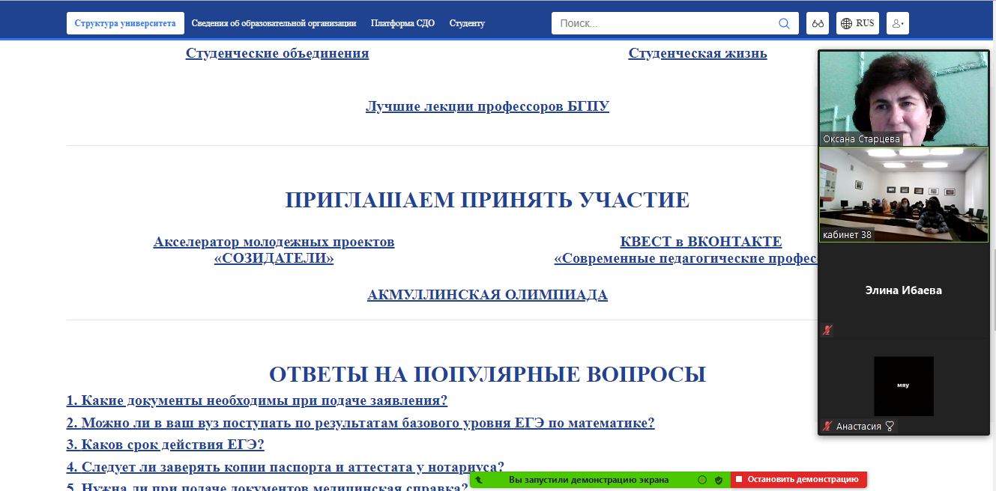
Task: Click in the Поиск search field
Action: [663, 23]
